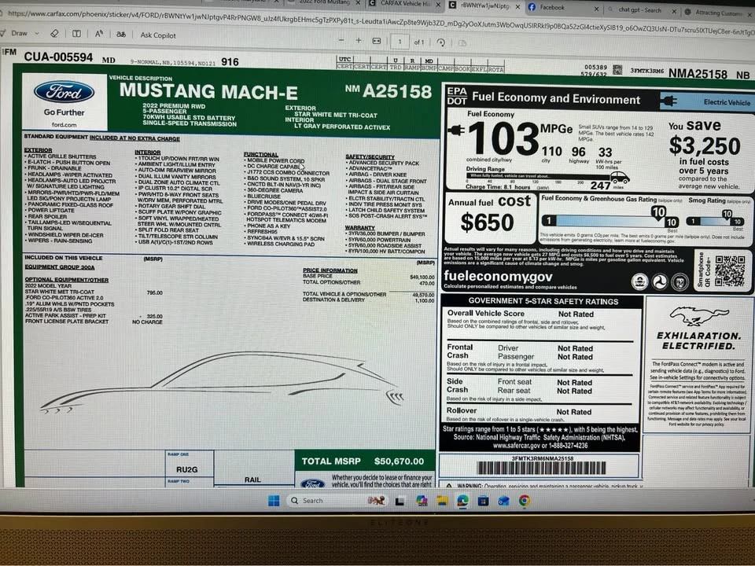Open the Windows Start menu

click(274, 501)
